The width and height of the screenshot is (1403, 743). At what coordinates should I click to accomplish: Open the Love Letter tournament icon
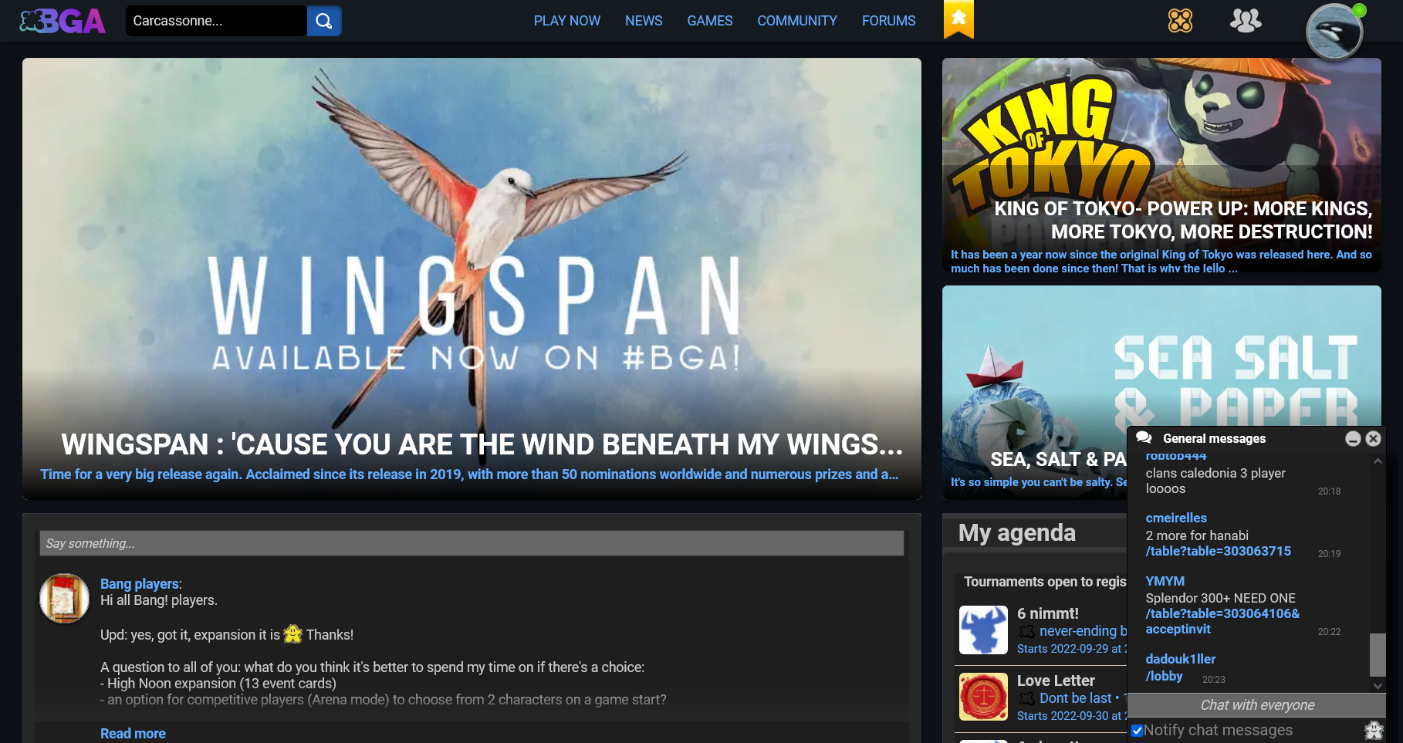pos(983,697)
